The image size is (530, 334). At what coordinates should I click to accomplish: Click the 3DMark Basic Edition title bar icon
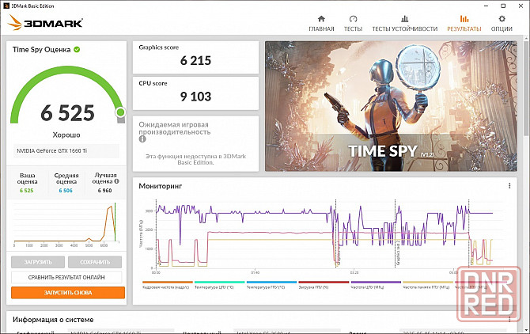[6, 6]
